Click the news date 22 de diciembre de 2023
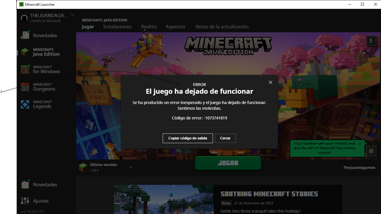 click(x=253, y=203)
